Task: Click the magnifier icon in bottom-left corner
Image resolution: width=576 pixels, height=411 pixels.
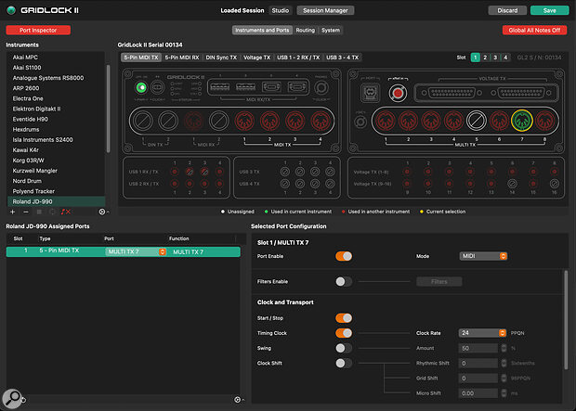Action: (12, 399)
